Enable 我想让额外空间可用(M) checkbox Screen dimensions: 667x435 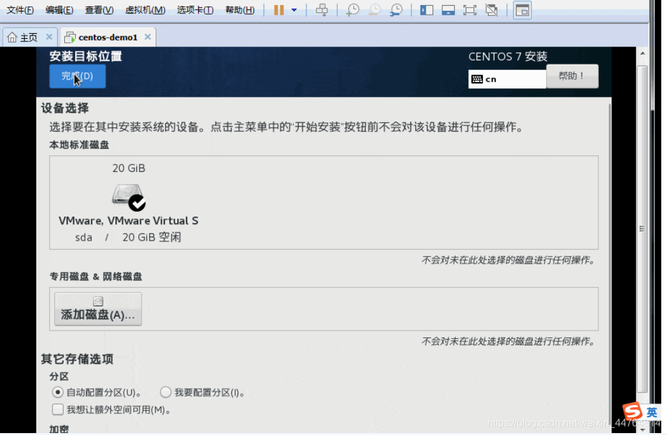click(57, 410)
